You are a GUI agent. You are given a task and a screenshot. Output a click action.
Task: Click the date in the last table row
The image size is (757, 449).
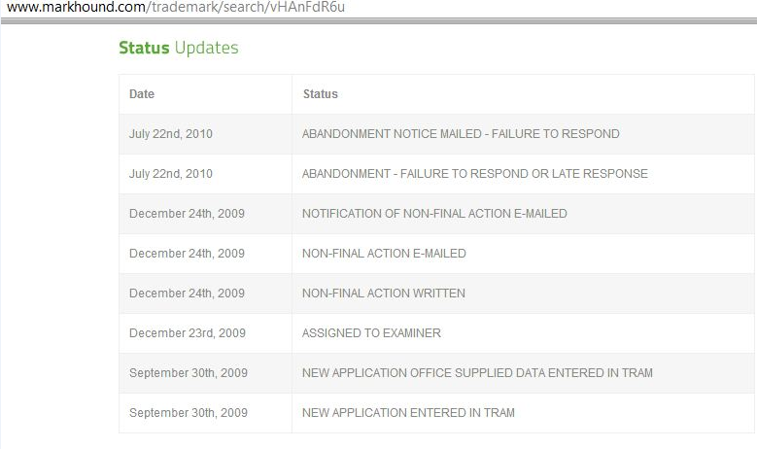coord(189,413)
